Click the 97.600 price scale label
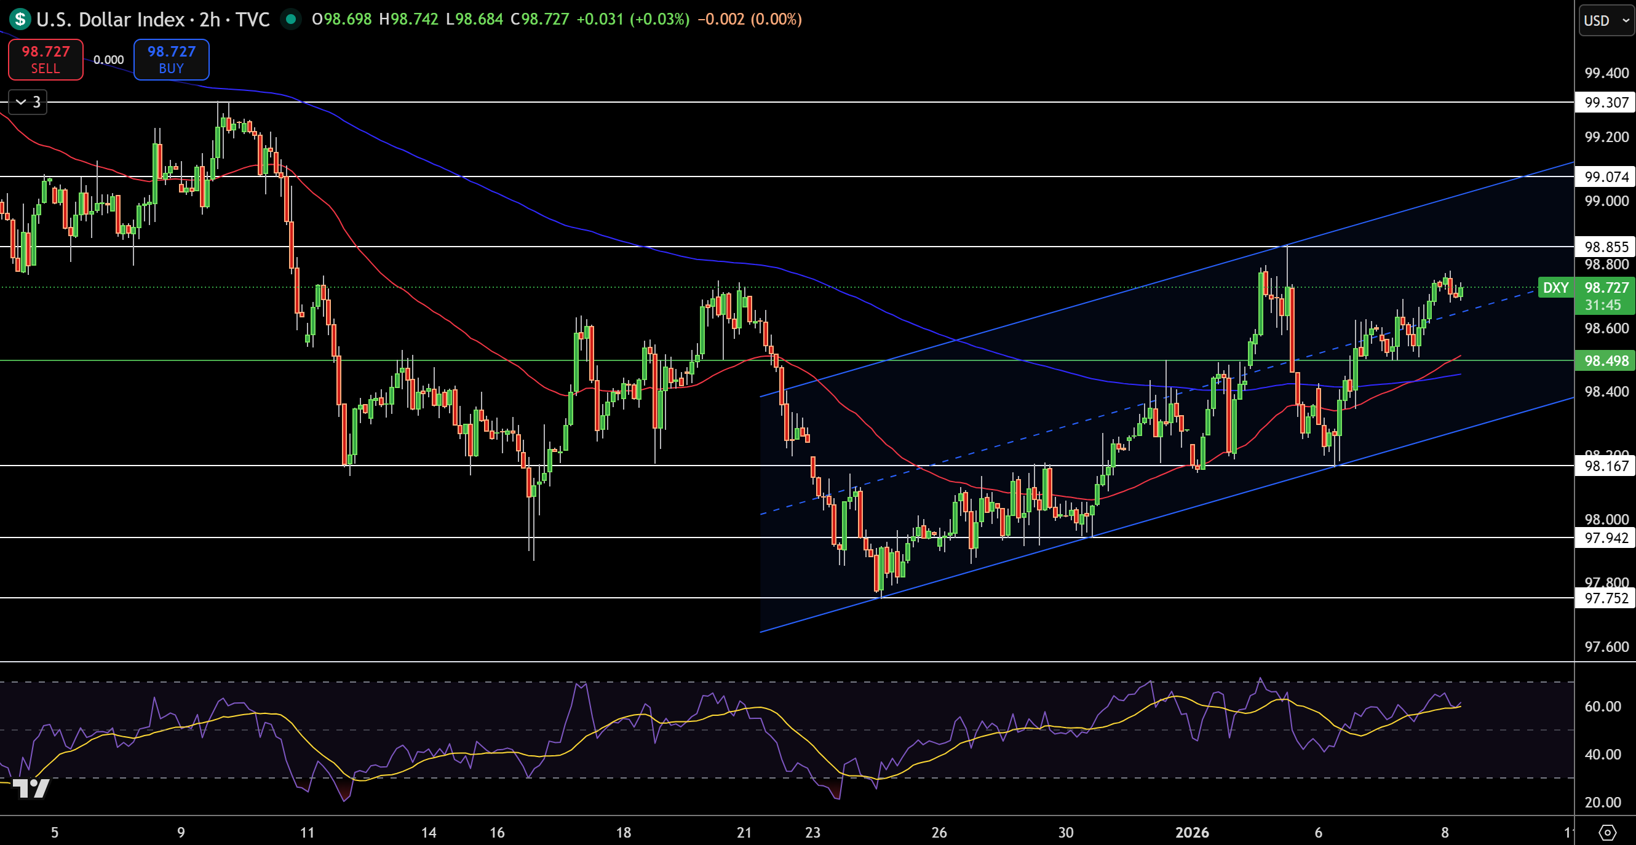Image resolution: width=1636 pixels, height=845 pixels. pos(1606,647)
